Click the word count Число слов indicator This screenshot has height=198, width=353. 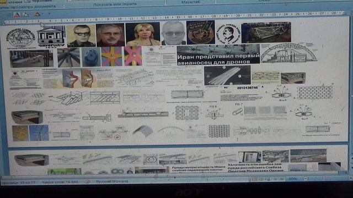point(60,182)
